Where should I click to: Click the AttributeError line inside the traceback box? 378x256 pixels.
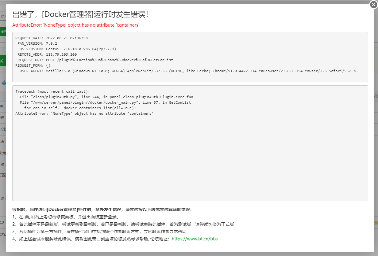[84, 113]
